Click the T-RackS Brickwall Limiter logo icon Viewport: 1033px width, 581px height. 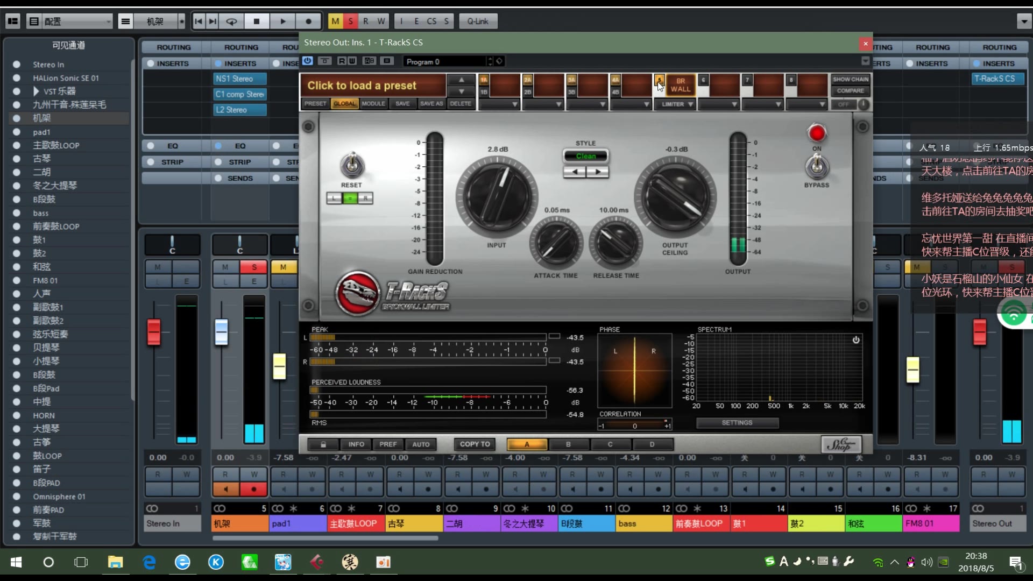pyautogui.click(x=357, y=294)
